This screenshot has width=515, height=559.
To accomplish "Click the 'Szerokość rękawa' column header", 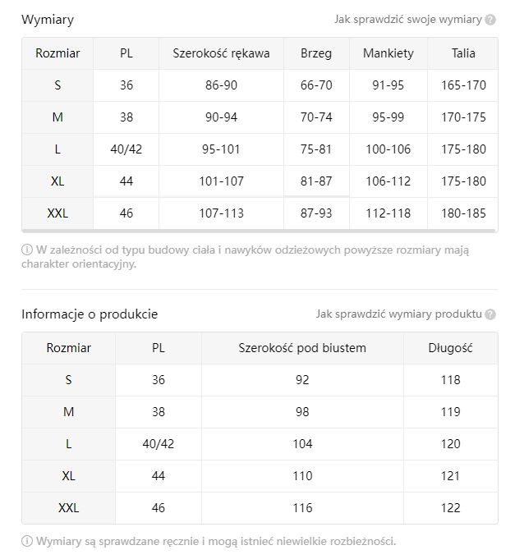I will (x=221, y=53).
